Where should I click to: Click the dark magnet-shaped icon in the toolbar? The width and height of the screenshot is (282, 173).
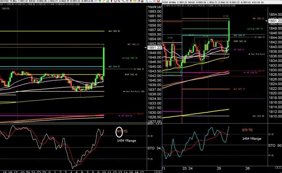tap(143, 1)
